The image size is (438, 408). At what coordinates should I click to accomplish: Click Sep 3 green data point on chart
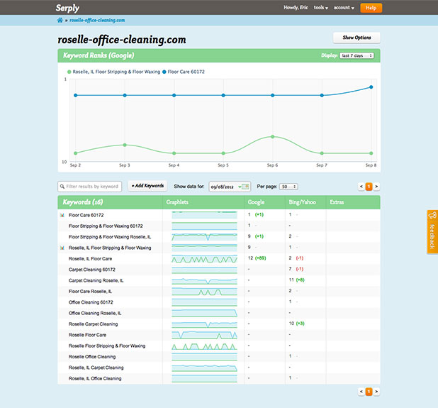[x=125, y=145]
